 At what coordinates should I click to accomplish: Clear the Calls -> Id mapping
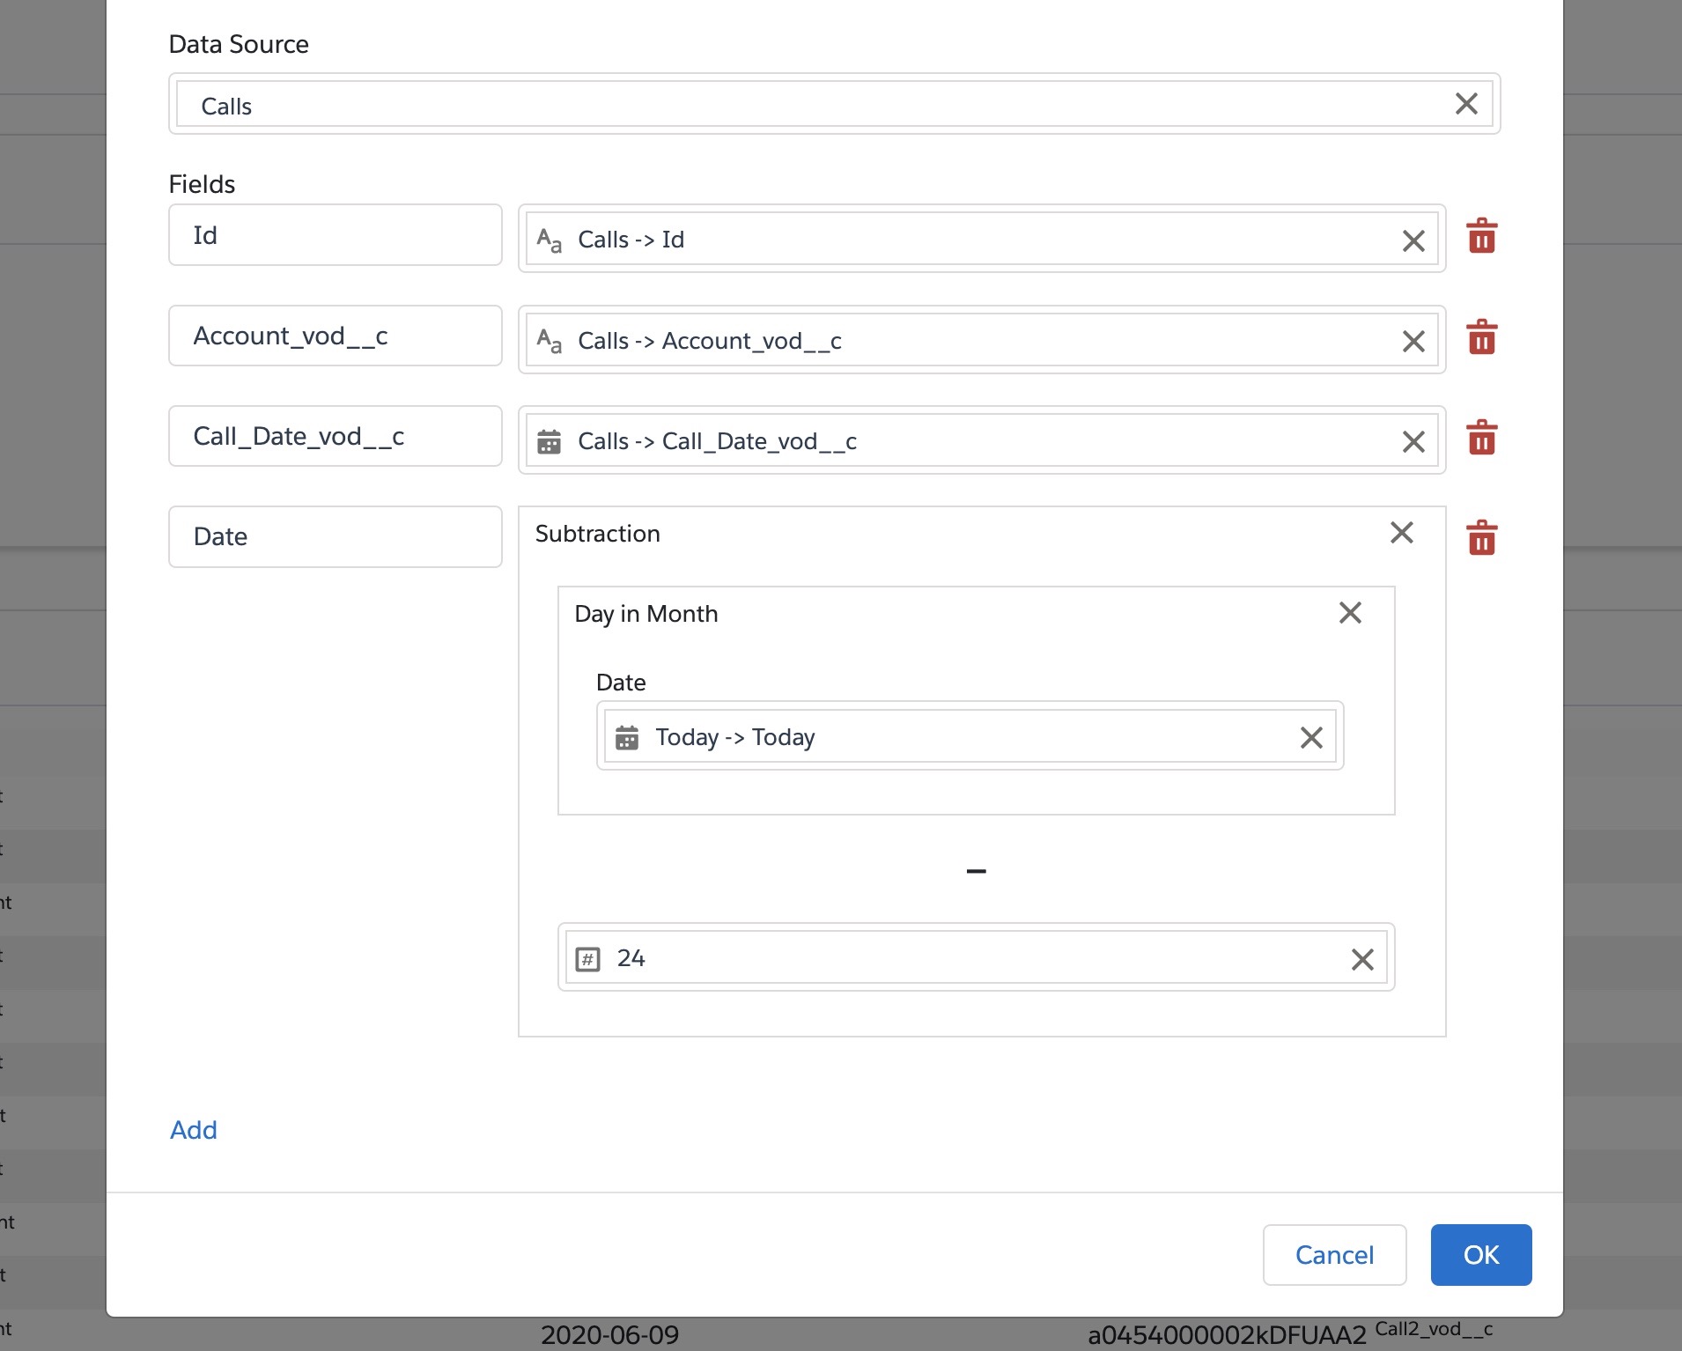[1413, 240]
